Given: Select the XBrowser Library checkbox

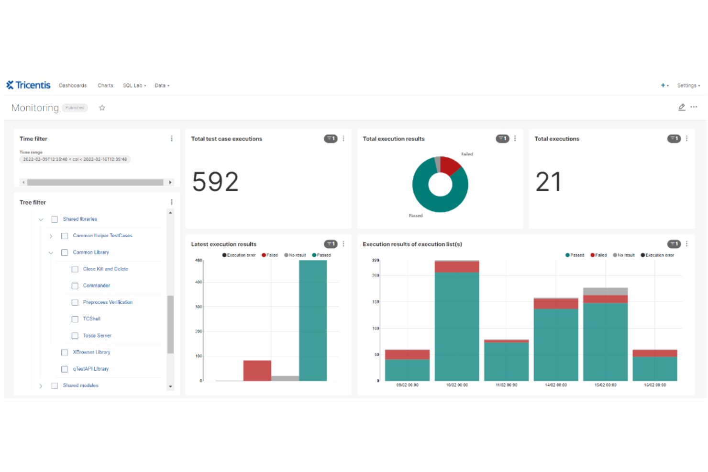Looking at the screenshot, I should tap(65, 352).
